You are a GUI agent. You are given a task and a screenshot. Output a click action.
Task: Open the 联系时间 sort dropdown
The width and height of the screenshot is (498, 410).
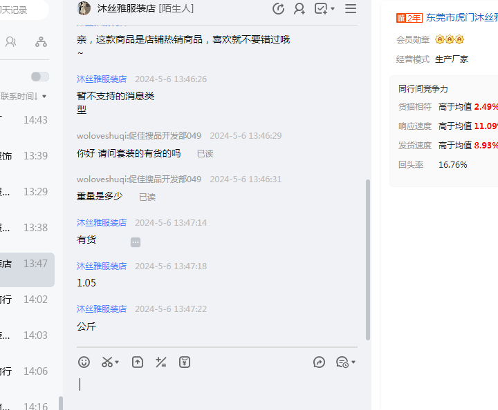click(x=24, y=97)
